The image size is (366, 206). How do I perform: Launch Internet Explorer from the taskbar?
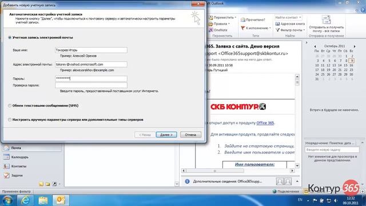pos(25,200)
